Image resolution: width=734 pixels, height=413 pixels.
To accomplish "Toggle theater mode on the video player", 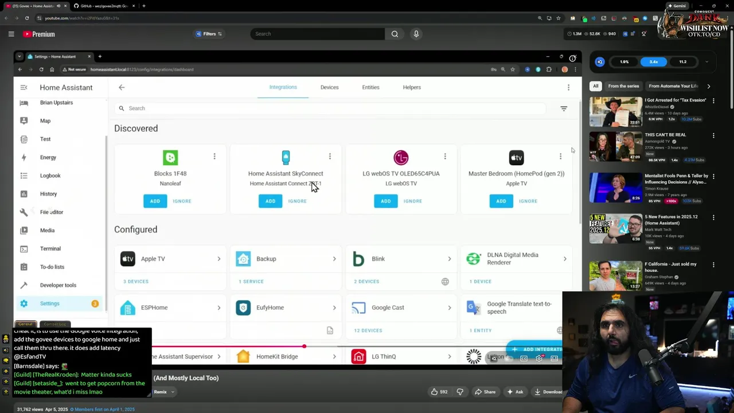I will click(554, 359).
